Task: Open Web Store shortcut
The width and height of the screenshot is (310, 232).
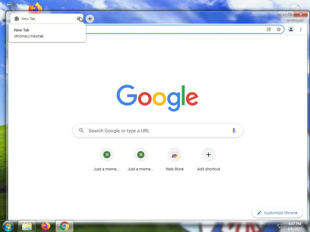Action: tap(175, 159)
